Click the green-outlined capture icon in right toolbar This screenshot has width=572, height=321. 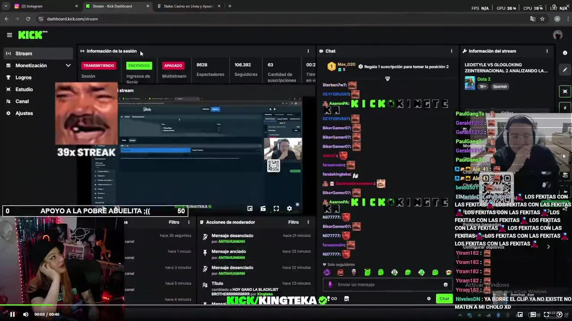565,91
